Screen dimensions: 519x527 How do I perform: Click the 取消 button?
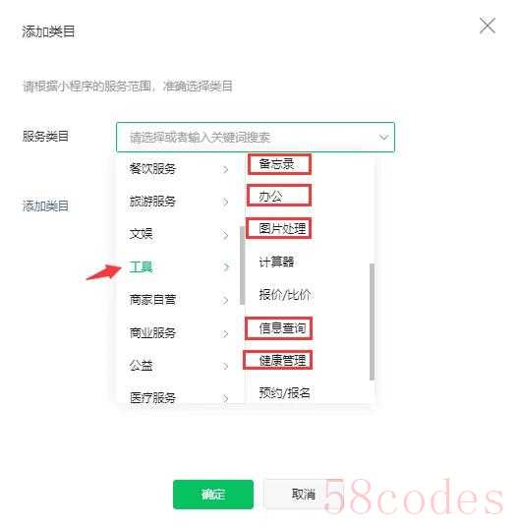click(303, 494)
